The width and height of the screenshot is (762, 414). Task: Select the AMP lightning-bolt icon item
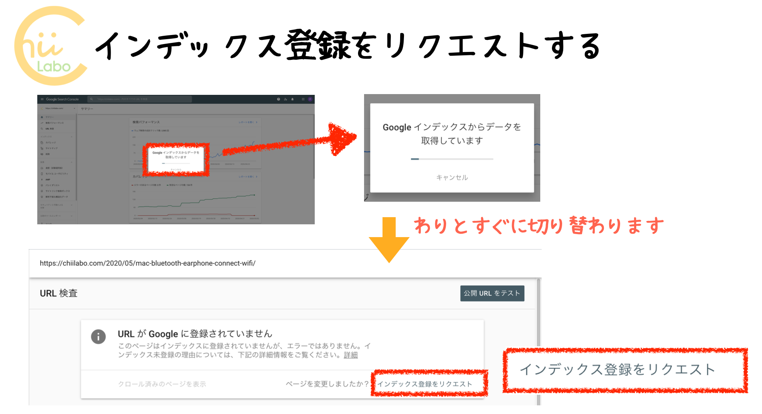tap(42, 180)
